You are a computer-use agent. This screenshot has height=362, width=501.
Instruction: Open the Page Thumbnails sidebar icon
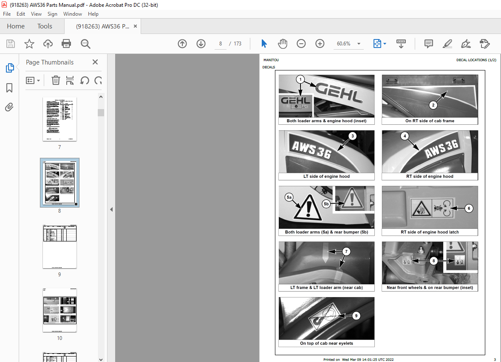tap(10, 67)
